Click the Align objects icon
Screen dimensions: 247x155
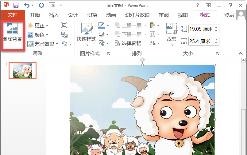[152, 25]
